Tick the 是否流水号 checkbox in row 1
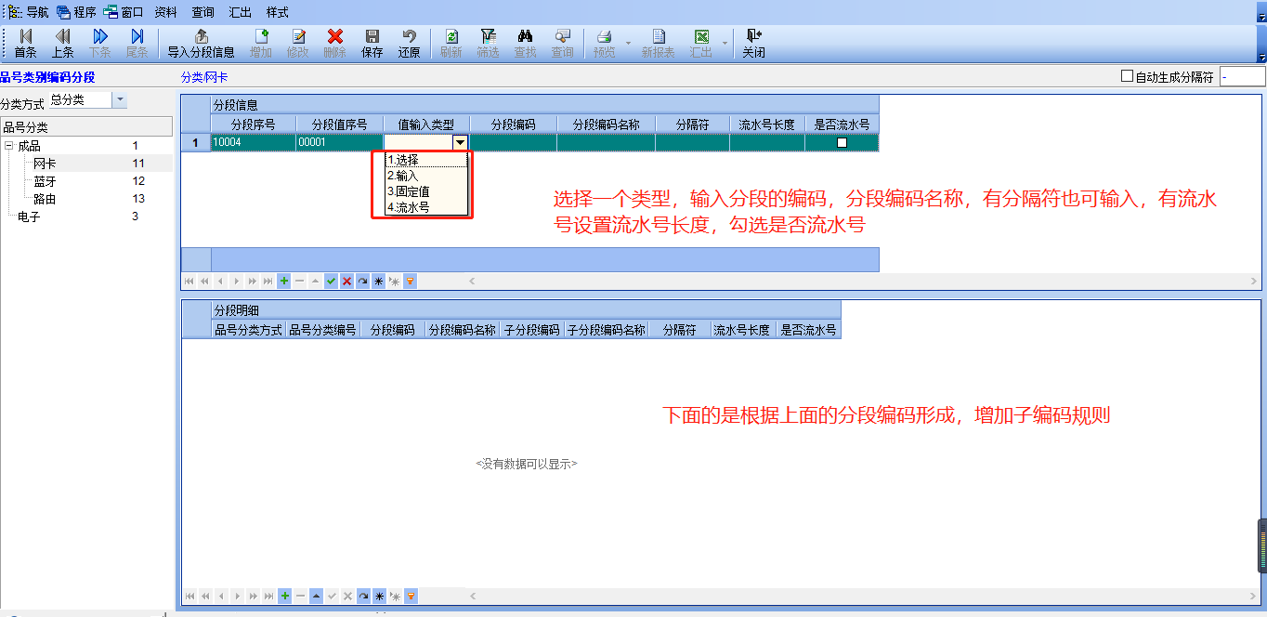Screen dimensions: 1267x617 pyautogui.click(x=842, y=143)
